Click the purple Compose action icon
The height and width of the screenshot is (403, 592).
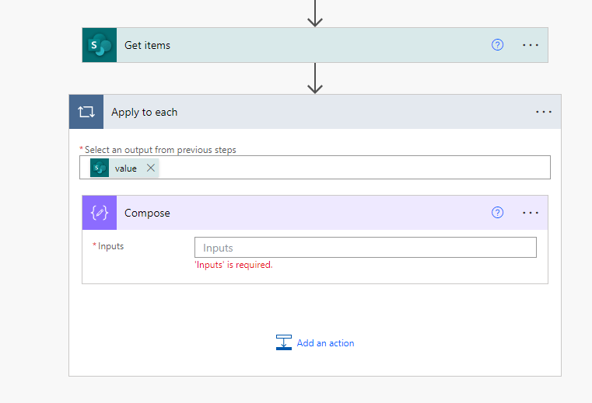click(x=100, y=213)
